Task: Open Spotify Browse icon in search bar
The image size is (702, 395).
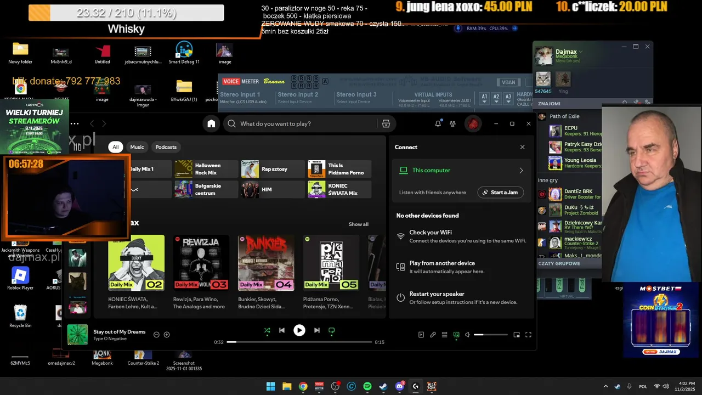Action: point(386,124)
